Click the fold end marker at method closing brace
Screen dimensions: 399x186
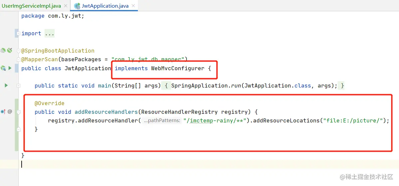coord(18,129)
